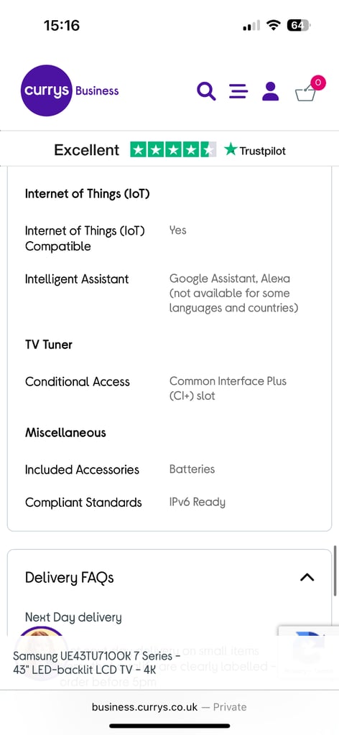Click the Delivery FAQs heading
Screen dimensions: 339x735
coord(70,578)
